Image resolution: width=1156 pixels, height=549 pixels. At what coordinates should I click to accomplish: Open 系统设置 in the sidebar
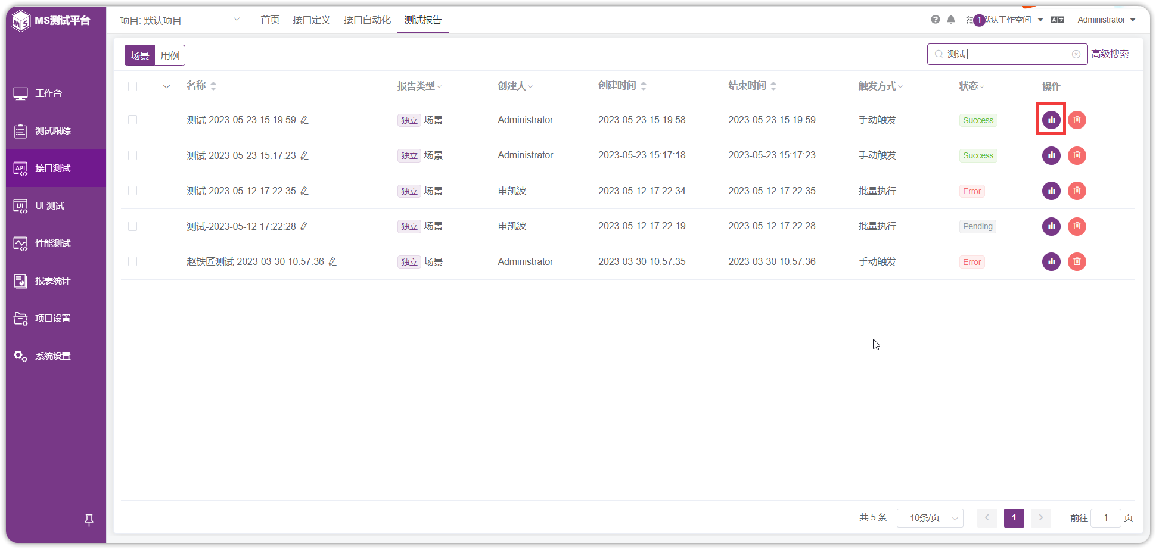pos(56,356)
